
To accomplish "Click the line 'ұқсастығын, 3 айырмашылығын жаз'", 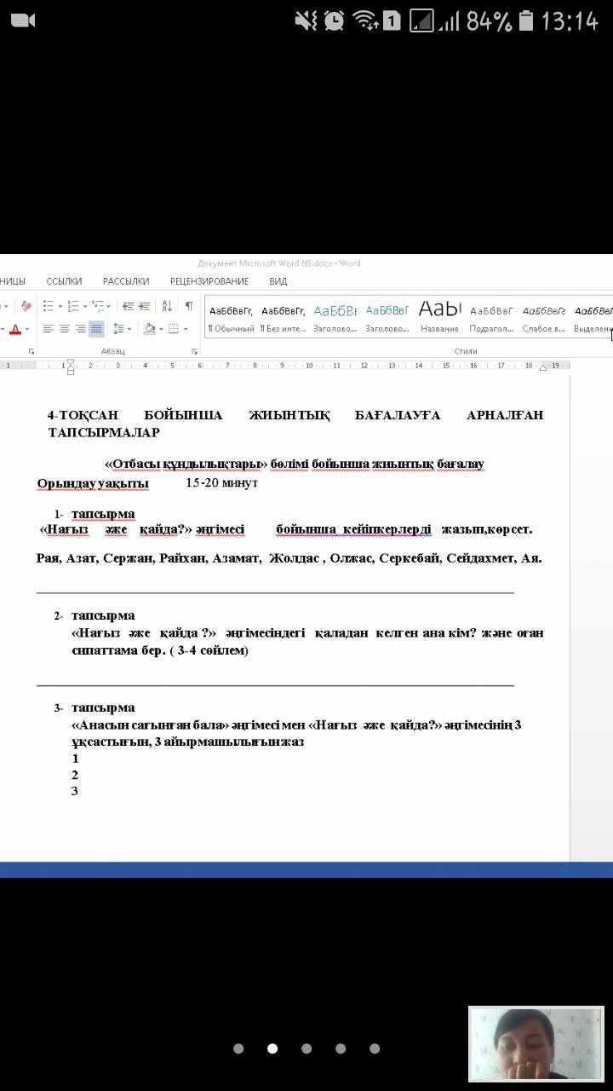I will click(188, 742).
